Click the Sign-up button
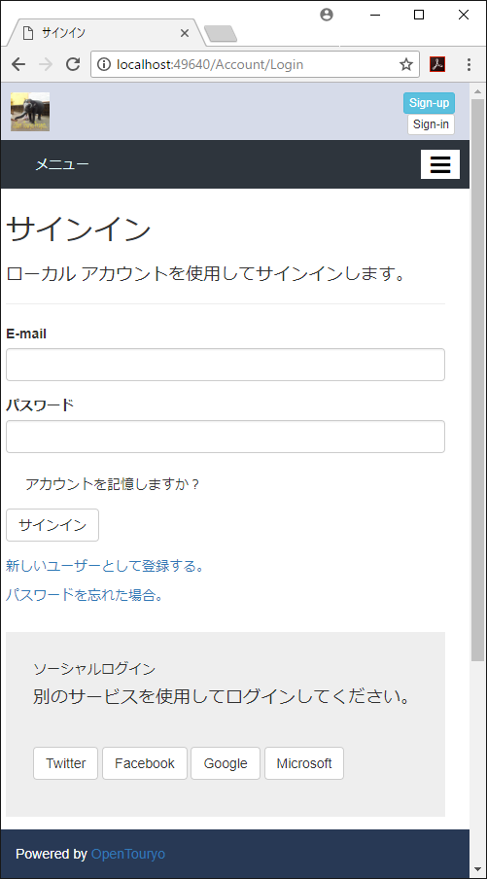The width and height of the screenshot is (487, 879). (x=429, y=103)
